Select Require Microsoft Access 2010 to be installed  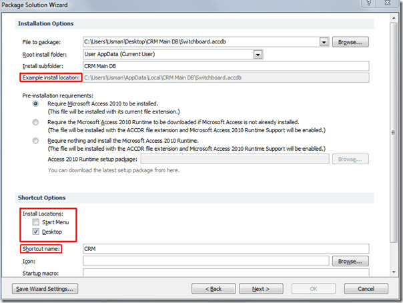click(35, 103)
